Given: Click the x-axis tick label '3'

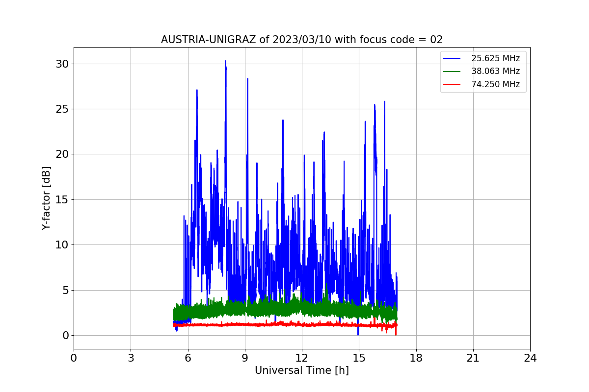Looking at the screenshot, I should (131, 358).
